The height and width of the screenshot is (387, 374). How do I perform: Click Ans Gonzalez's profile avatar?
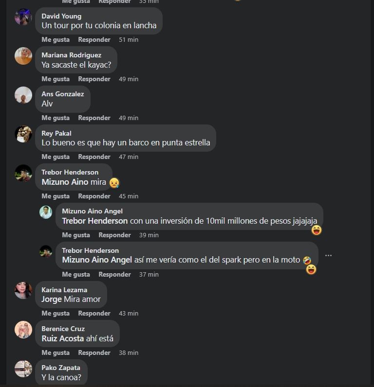click(23, 95)
